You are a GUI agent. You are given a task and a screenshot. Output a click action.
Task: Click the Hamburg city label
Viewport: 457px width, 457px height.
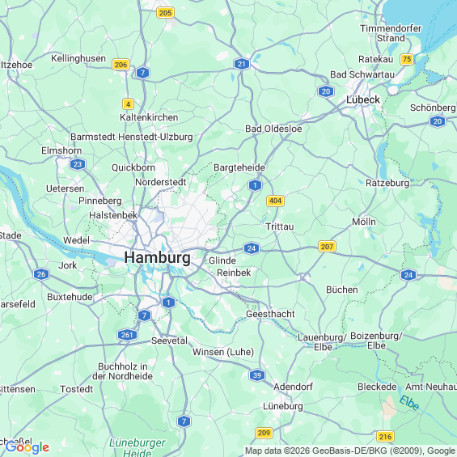158,258
